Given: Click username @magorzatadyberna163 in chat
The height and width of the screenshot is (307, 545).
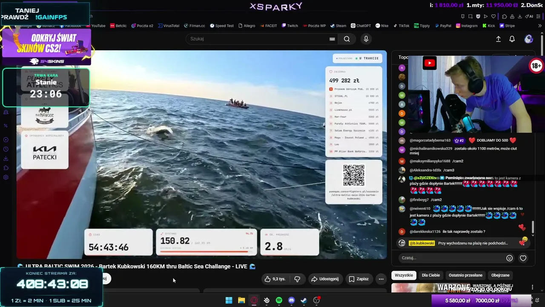Looking at the screenshot, I should [430, 140].
